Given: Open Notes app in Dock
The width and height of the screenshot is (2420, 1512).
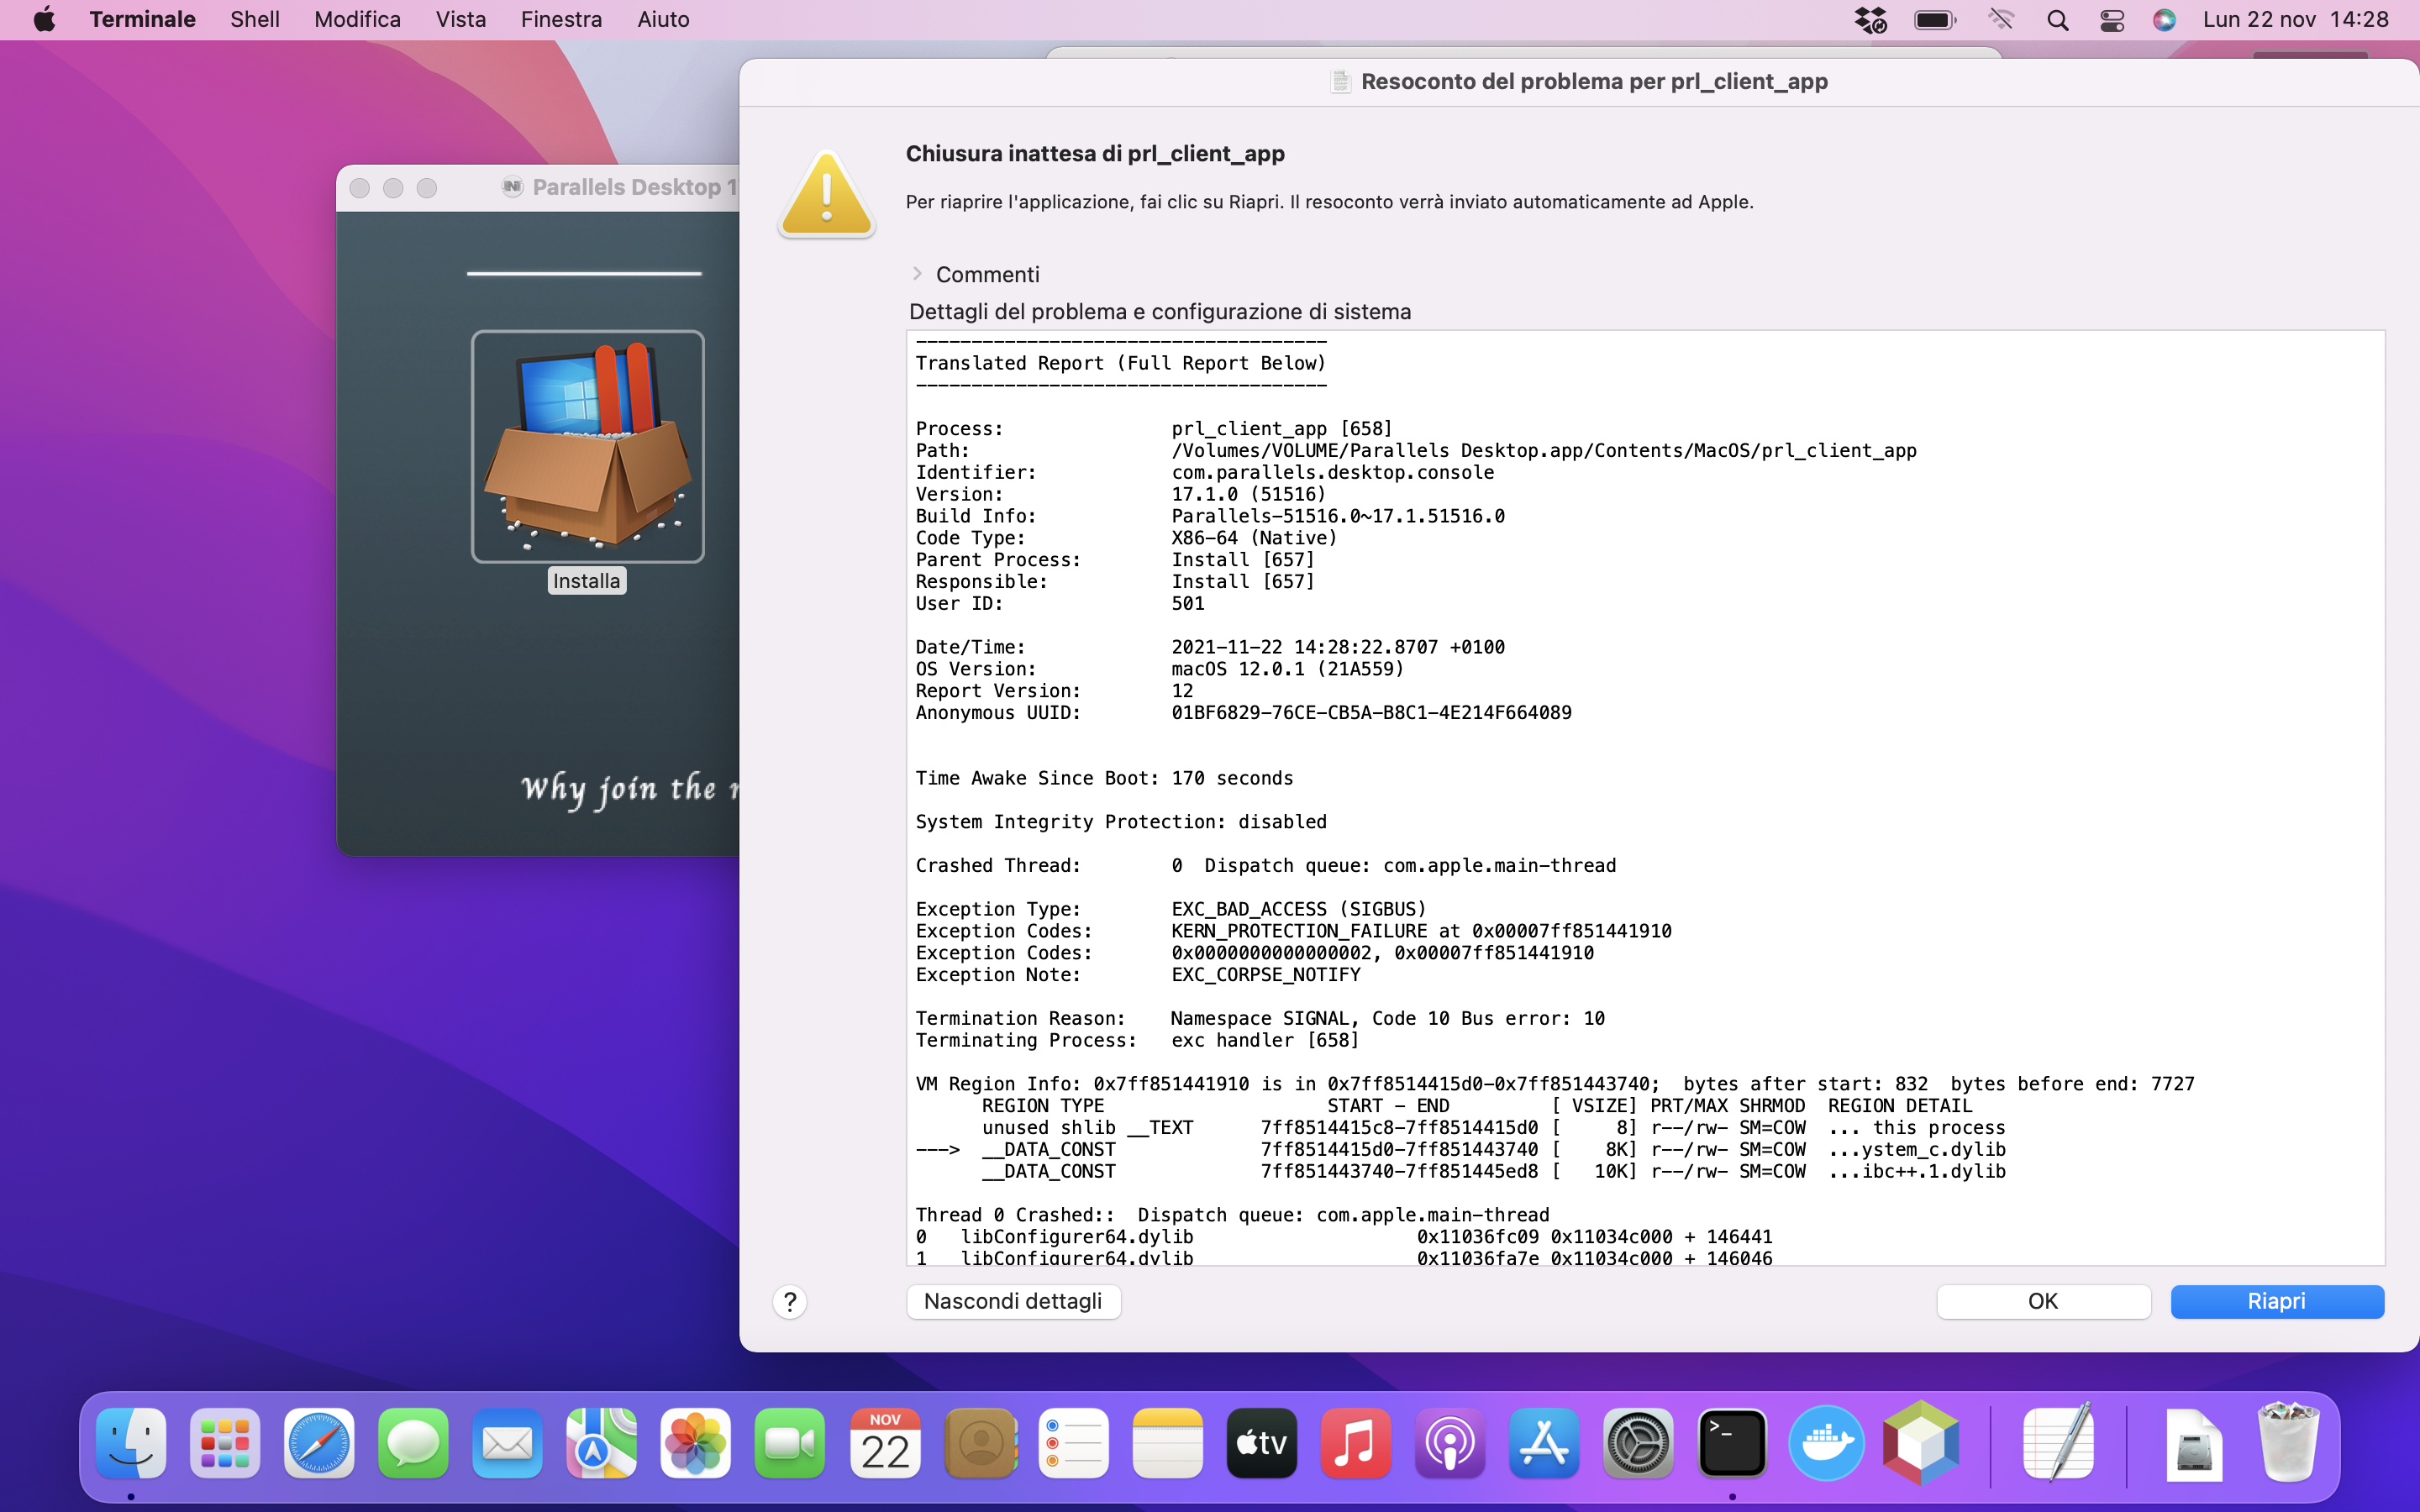Looking at the screenshot, I should click(x=1168, y=1443).
